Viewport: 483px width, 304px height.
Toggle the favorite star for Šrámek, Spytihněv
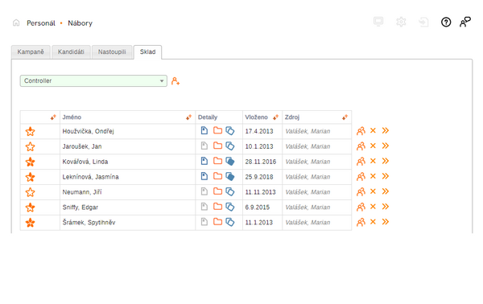tap(31, 223)
